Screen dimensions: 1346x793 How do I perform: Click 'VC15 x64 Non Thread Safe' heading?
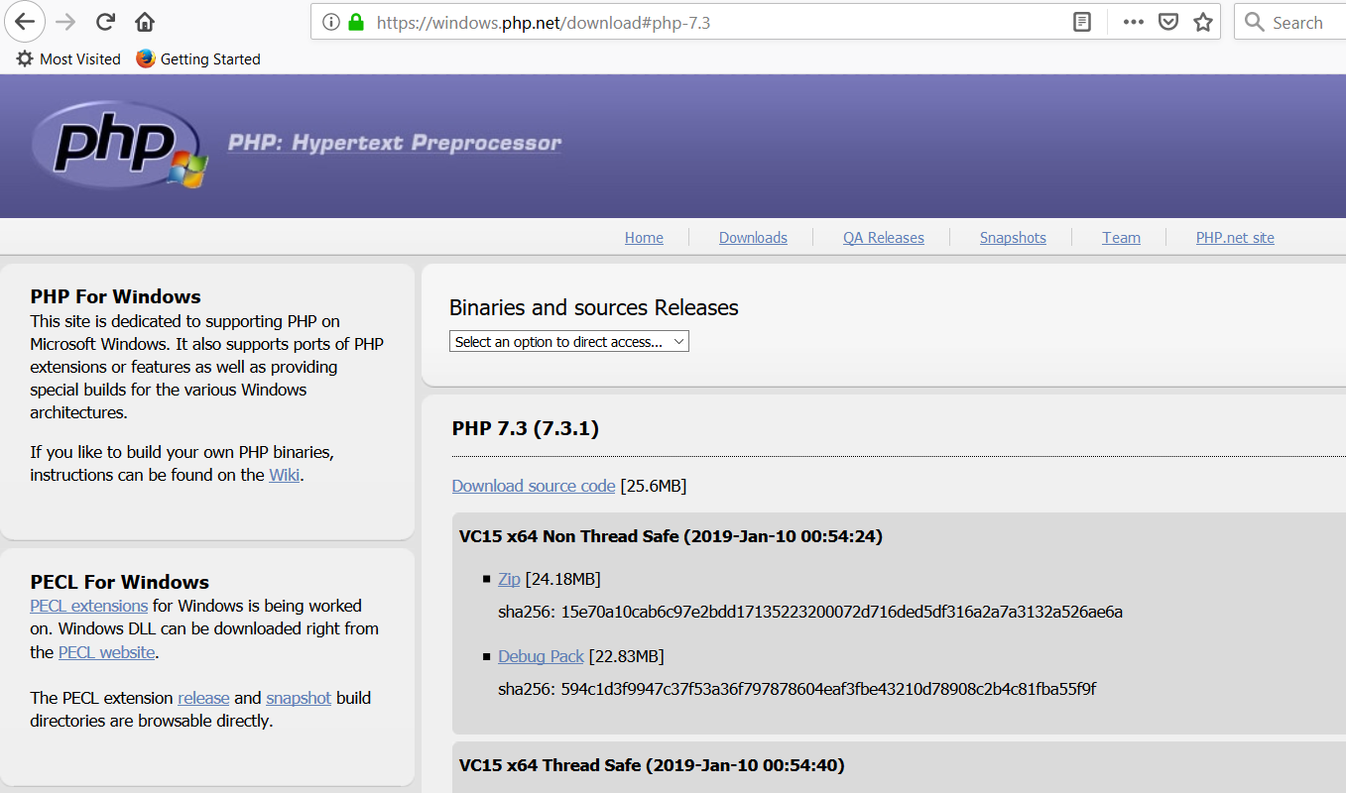coord(671,536)
